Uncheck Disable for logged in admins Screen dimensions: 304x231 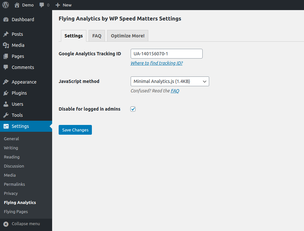(133, 109)
